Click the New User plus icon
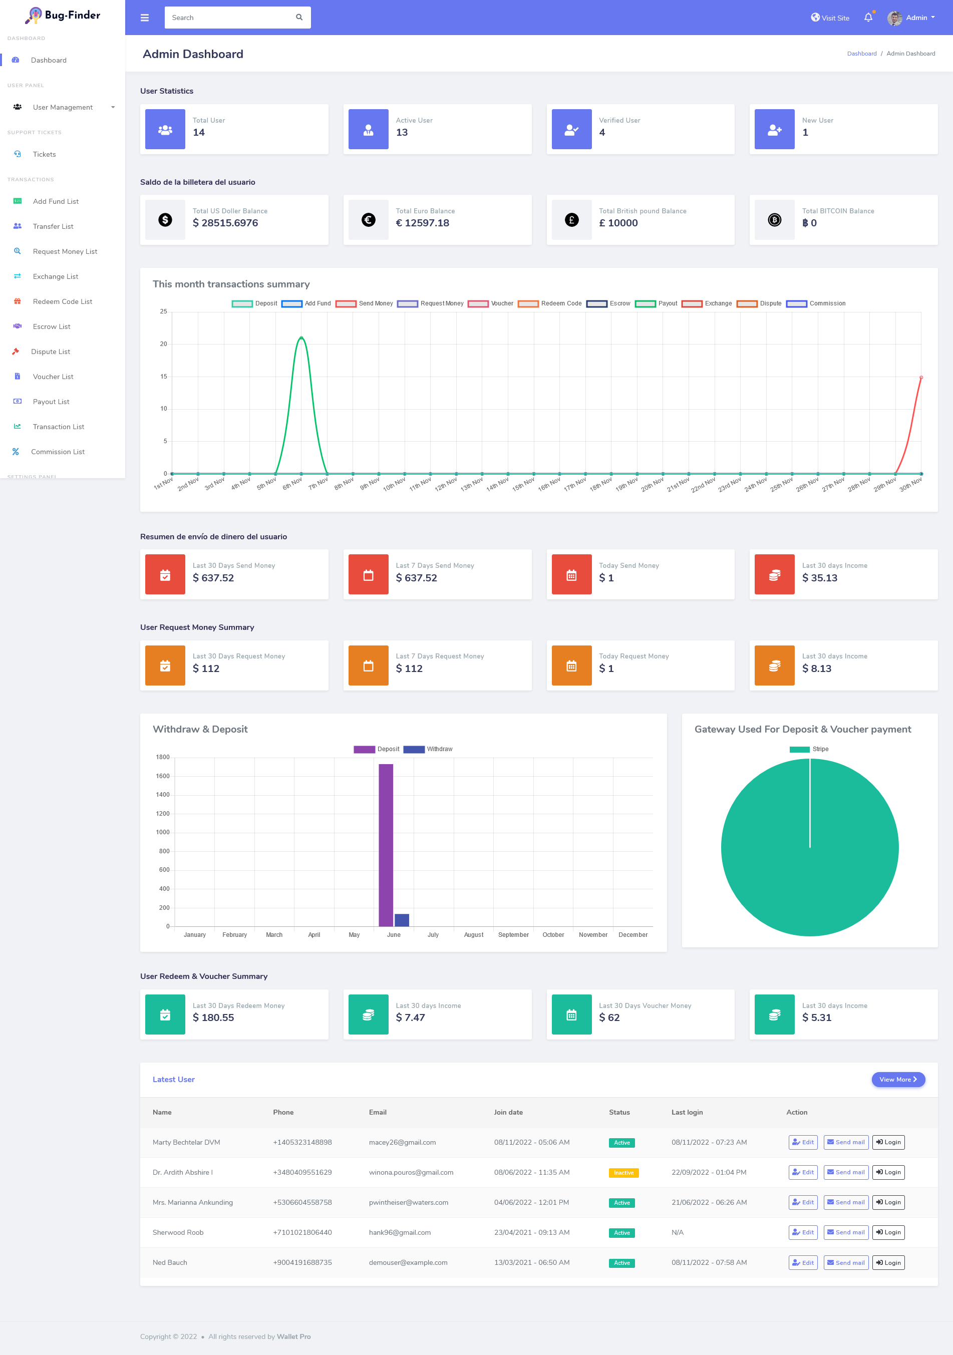 click(774, 130)
